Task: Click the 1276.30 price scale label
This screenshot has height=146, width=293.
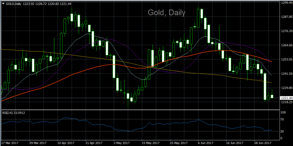Action: (x=287, y=31)
